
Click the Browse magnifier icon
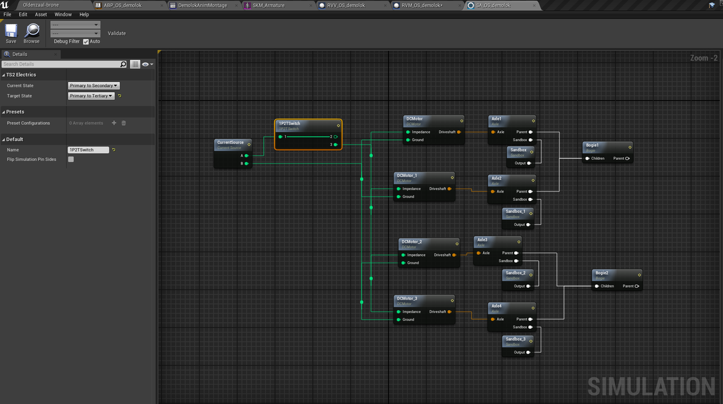pos(32,31)
